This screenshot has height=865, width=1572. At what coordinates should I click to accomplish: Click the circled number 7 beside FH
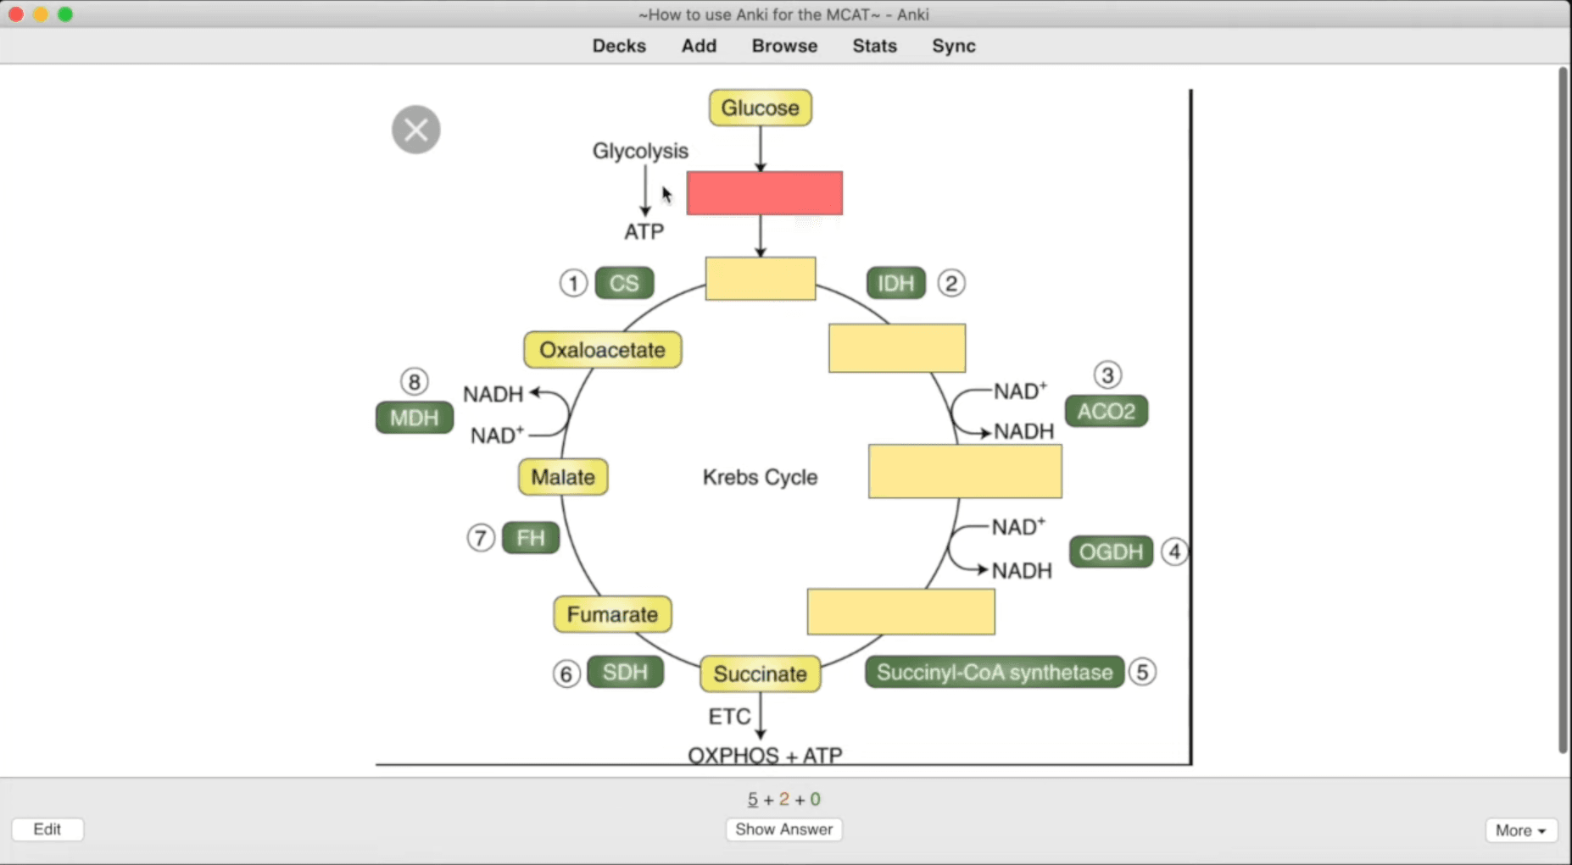pyautogui.click(x=481, y=537)
